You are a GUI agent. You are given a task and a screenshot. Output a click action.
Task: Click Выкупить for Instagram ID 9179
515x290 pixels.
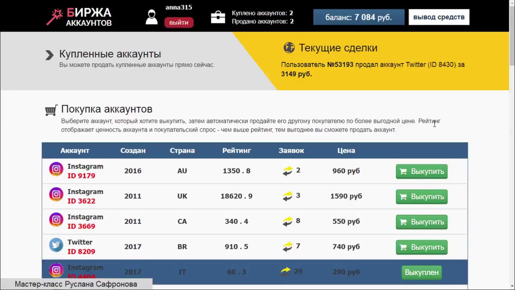coord(421,172)
